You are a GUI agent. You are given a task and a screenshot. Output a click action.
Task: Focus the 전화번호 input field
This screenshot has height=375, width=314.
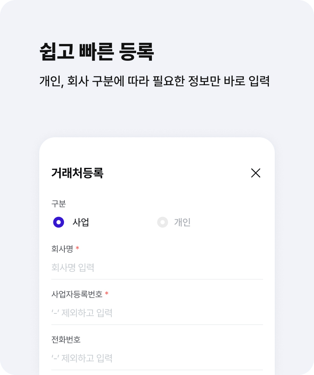click(x=157, y=358)
